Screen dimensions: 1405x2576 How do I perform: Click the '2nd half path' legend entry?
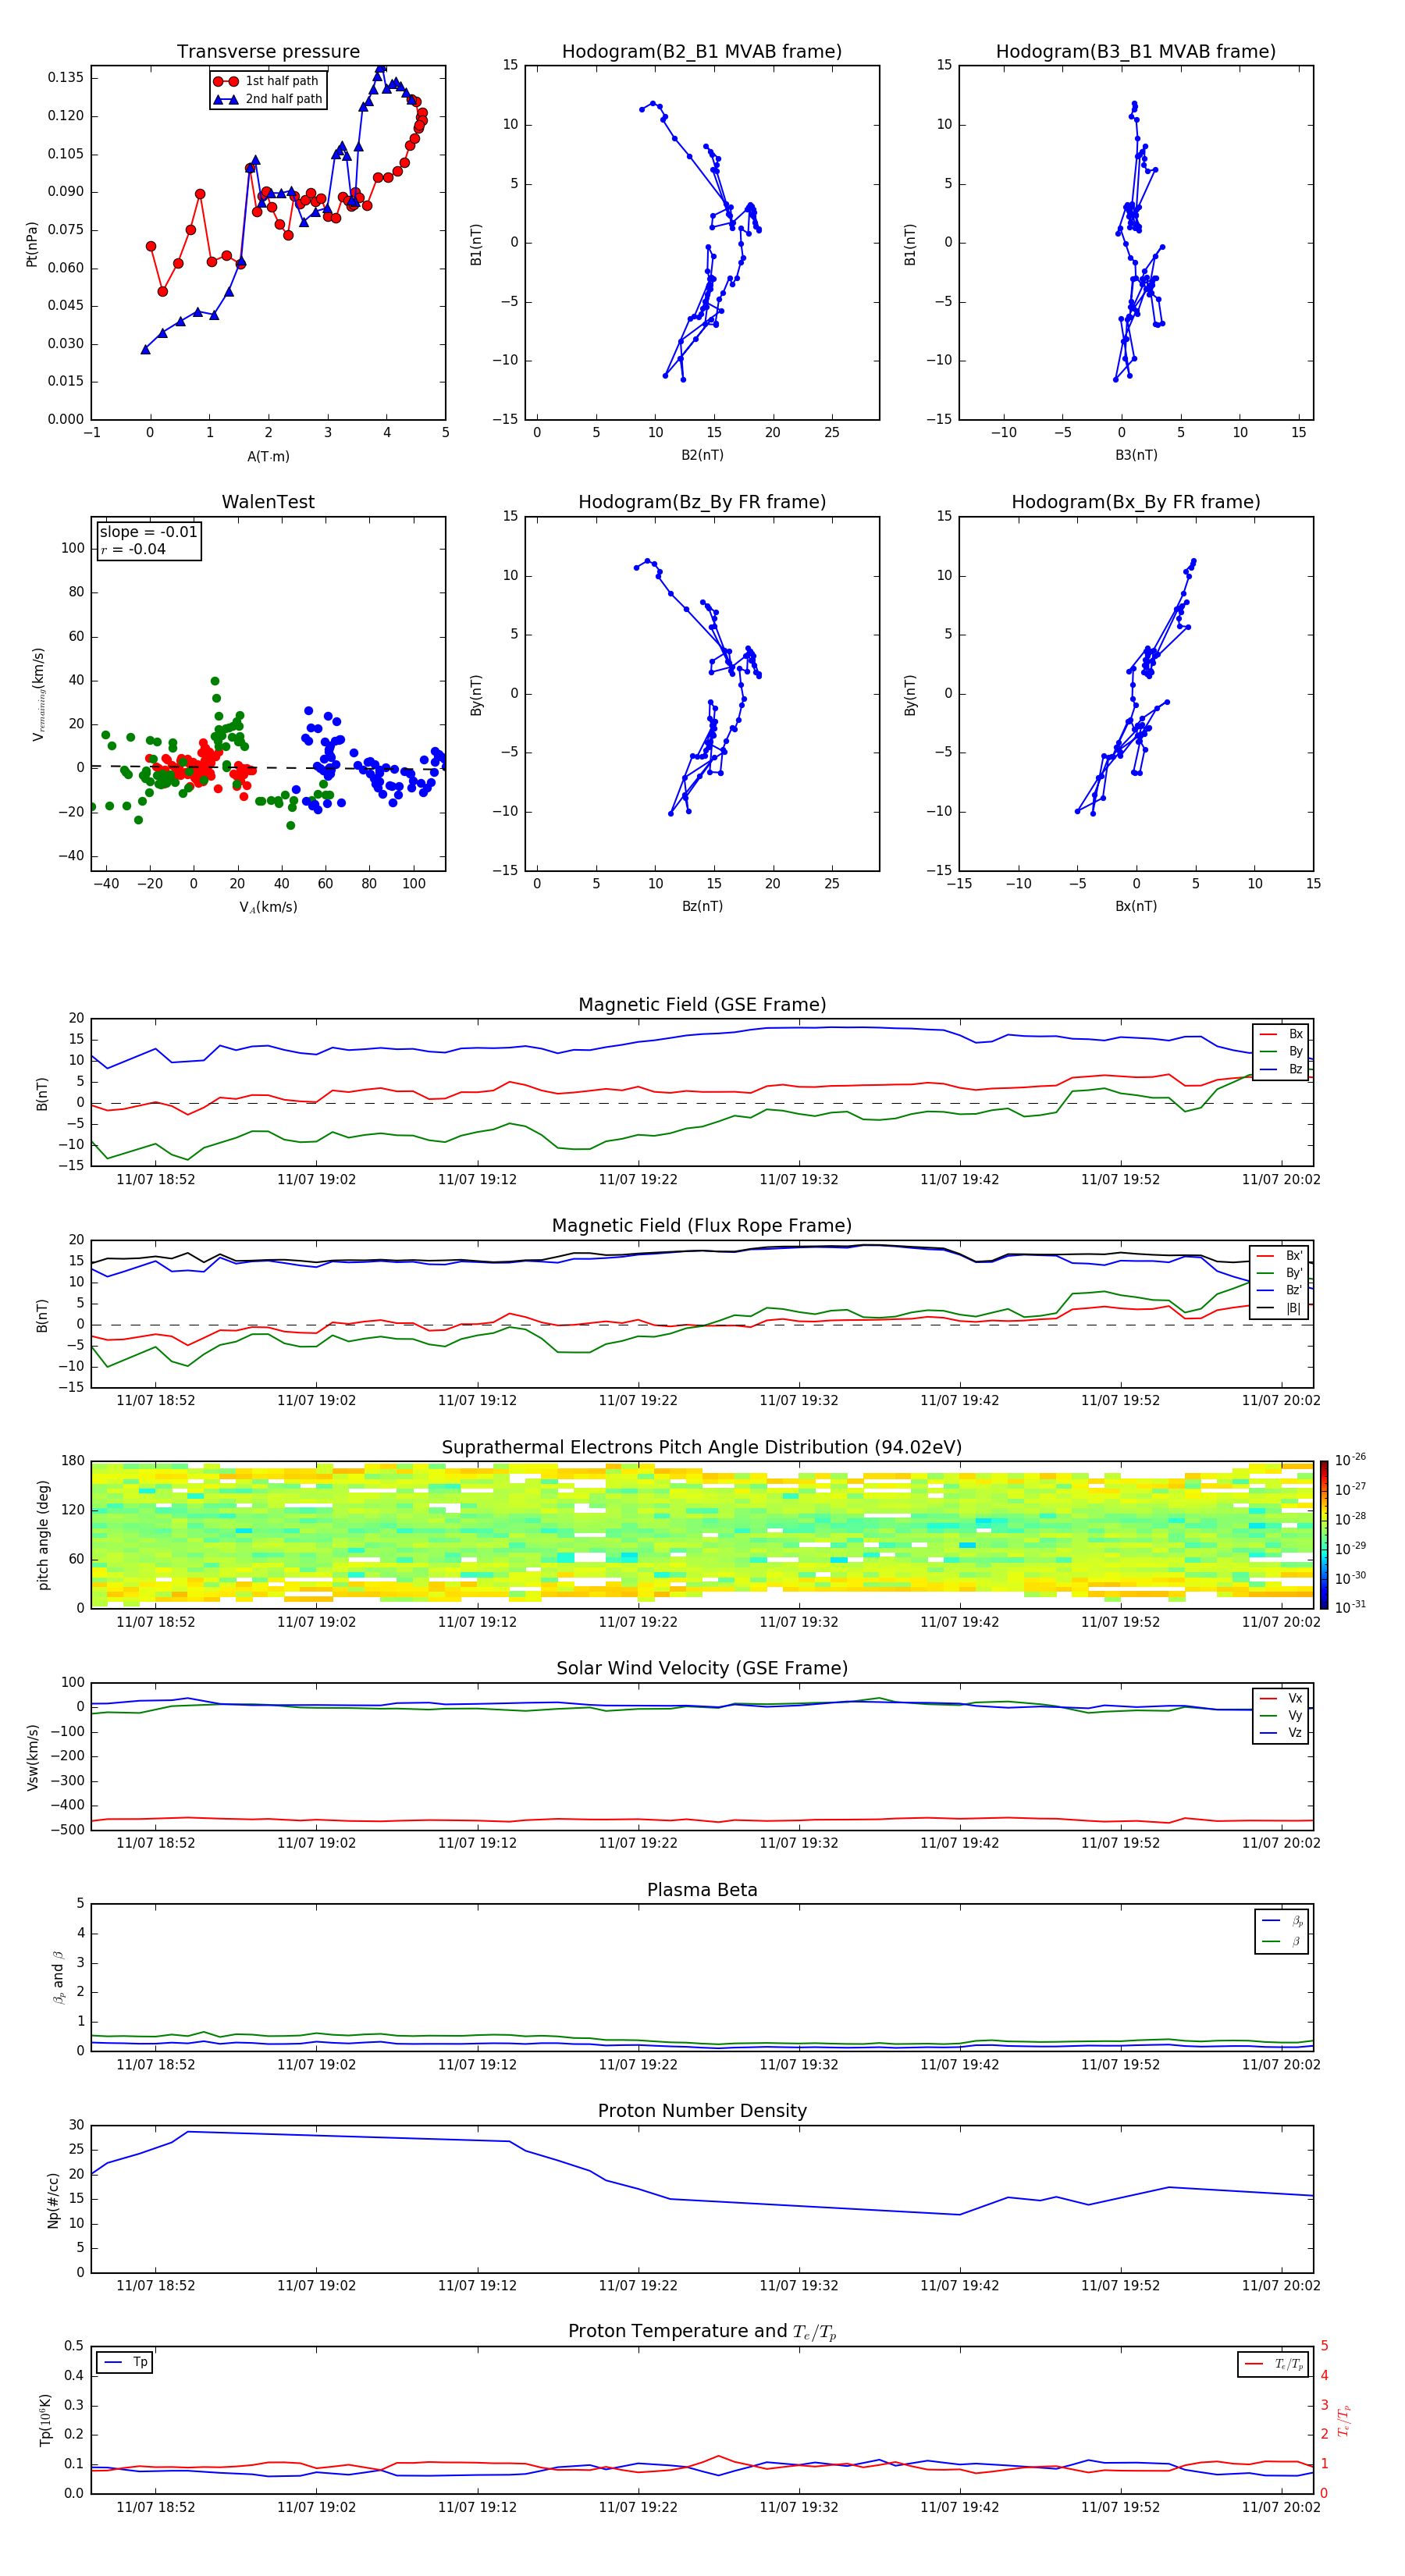[x=268, y=99]
